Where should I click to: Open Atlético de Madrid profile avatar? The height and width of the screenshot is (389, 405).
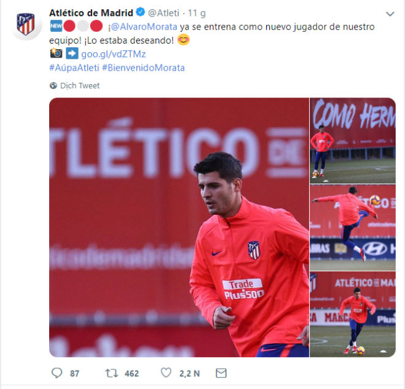click(x=26, y=24)
